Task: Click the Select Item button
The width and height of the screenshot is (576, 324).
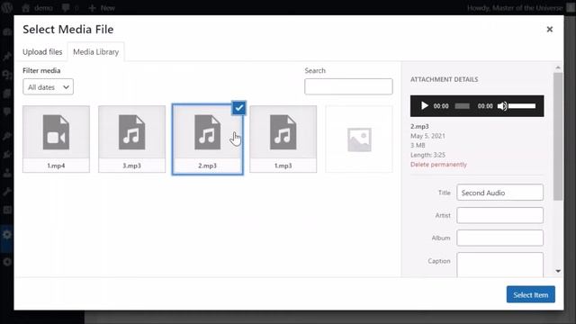Action: 530,294
